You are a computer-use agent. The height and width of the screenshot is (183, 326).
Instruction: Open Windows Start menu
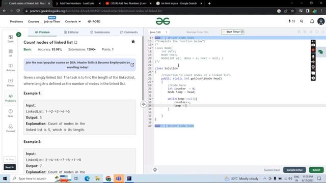pos(5,178)
